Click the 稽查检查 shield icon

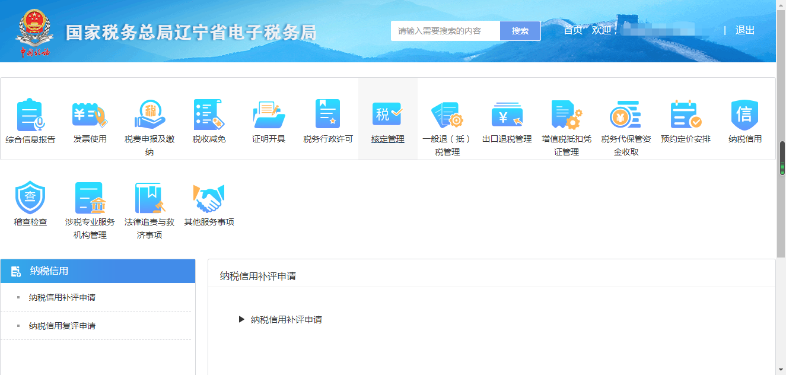[x=30, y=198]
